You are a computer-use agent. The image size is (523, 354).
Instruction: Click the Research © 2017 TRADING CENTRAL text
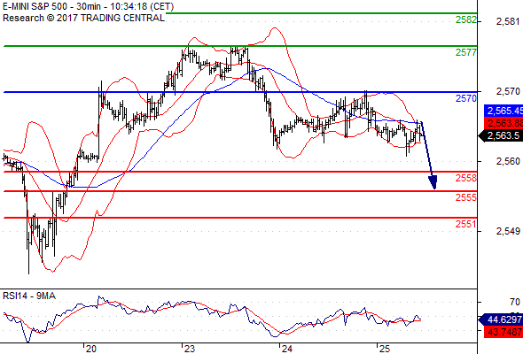[x=83, y=18]
